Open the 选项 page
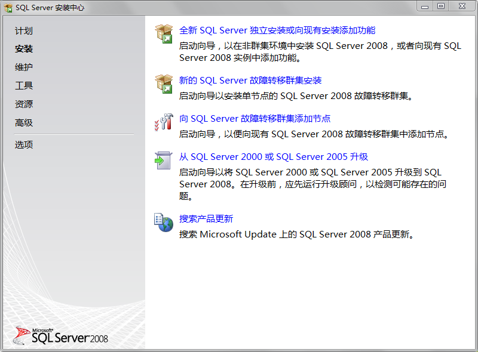Screen dimensions: 478x352 (x=24, y=144)
